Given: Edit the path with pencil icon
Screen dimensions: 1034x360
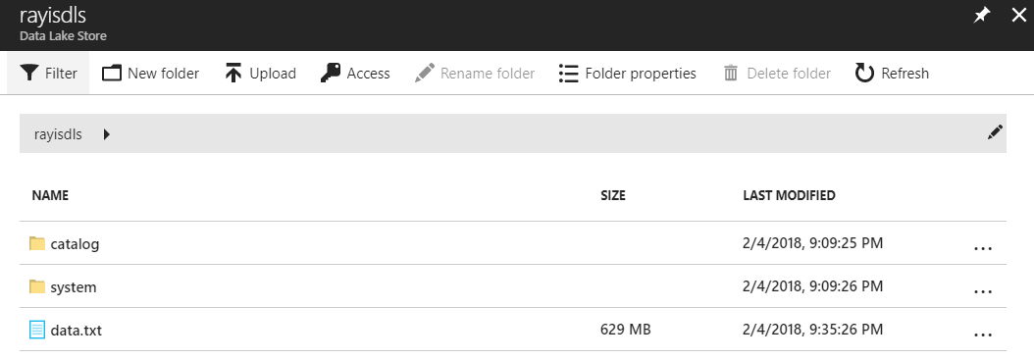Looking at the screenshot, I should [x=995, y=132].
